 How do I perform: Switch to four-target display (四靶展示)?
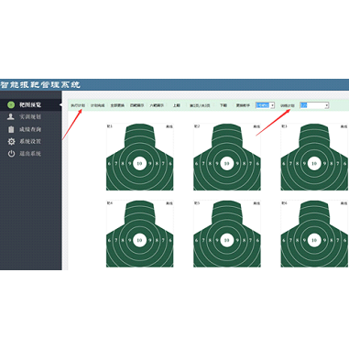coord(136,105)
